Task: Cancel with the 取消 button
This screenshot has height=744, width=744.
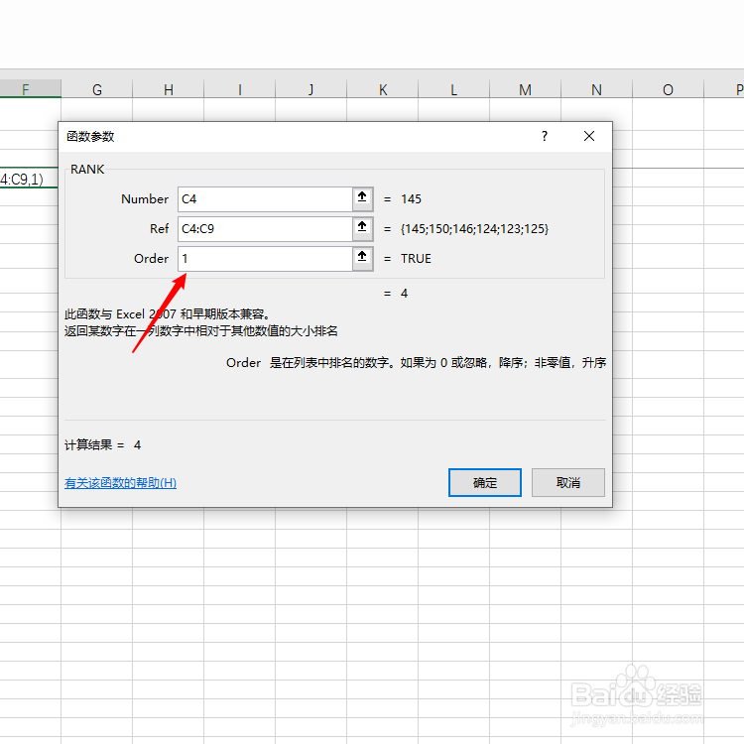Action: tap(568, 482)
